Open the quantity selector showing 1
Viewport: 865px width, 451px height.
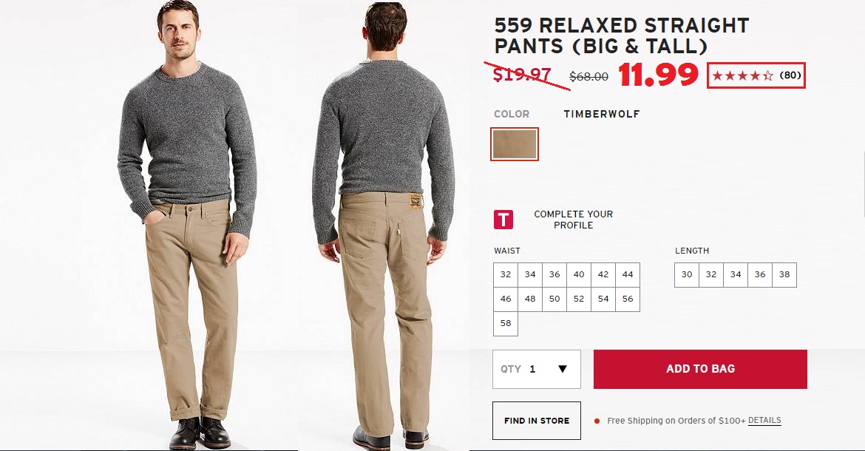coord(537,369)
